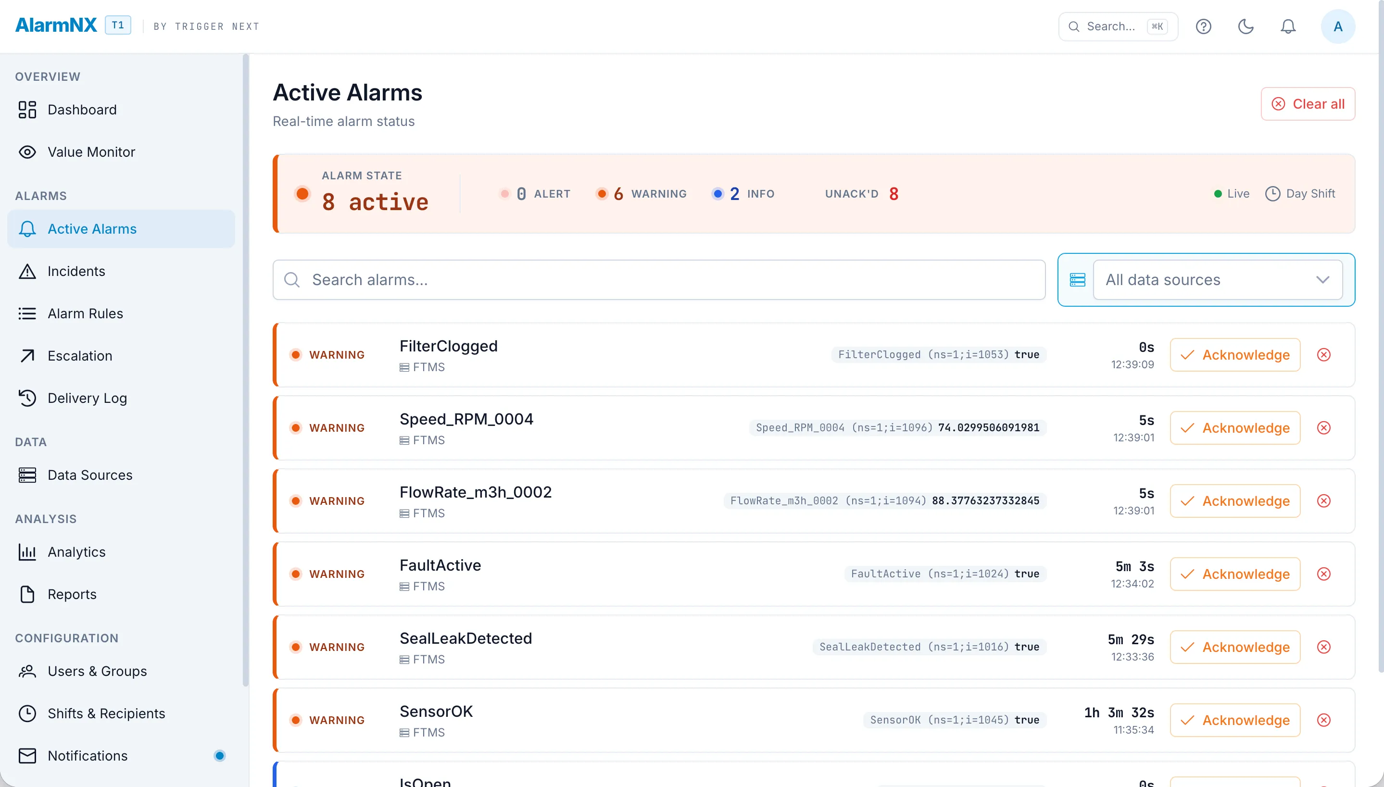Dismiss SensorOK alarm with X icon
This screenshot has height=787, width=1384.
tap(1323, 719)
